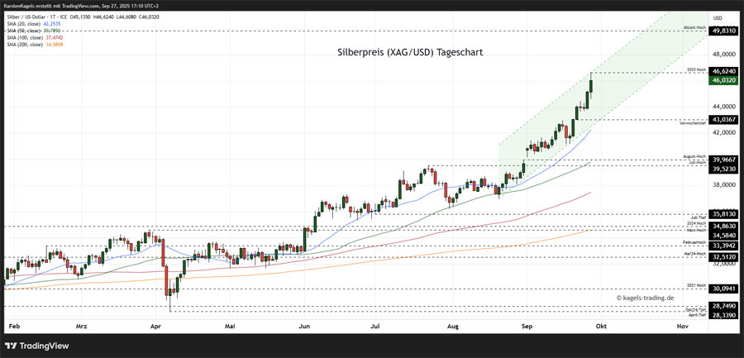Click the Okt marker on time axis
The height and width of the screenshot is (358, 744).
[x=601, y=327]
